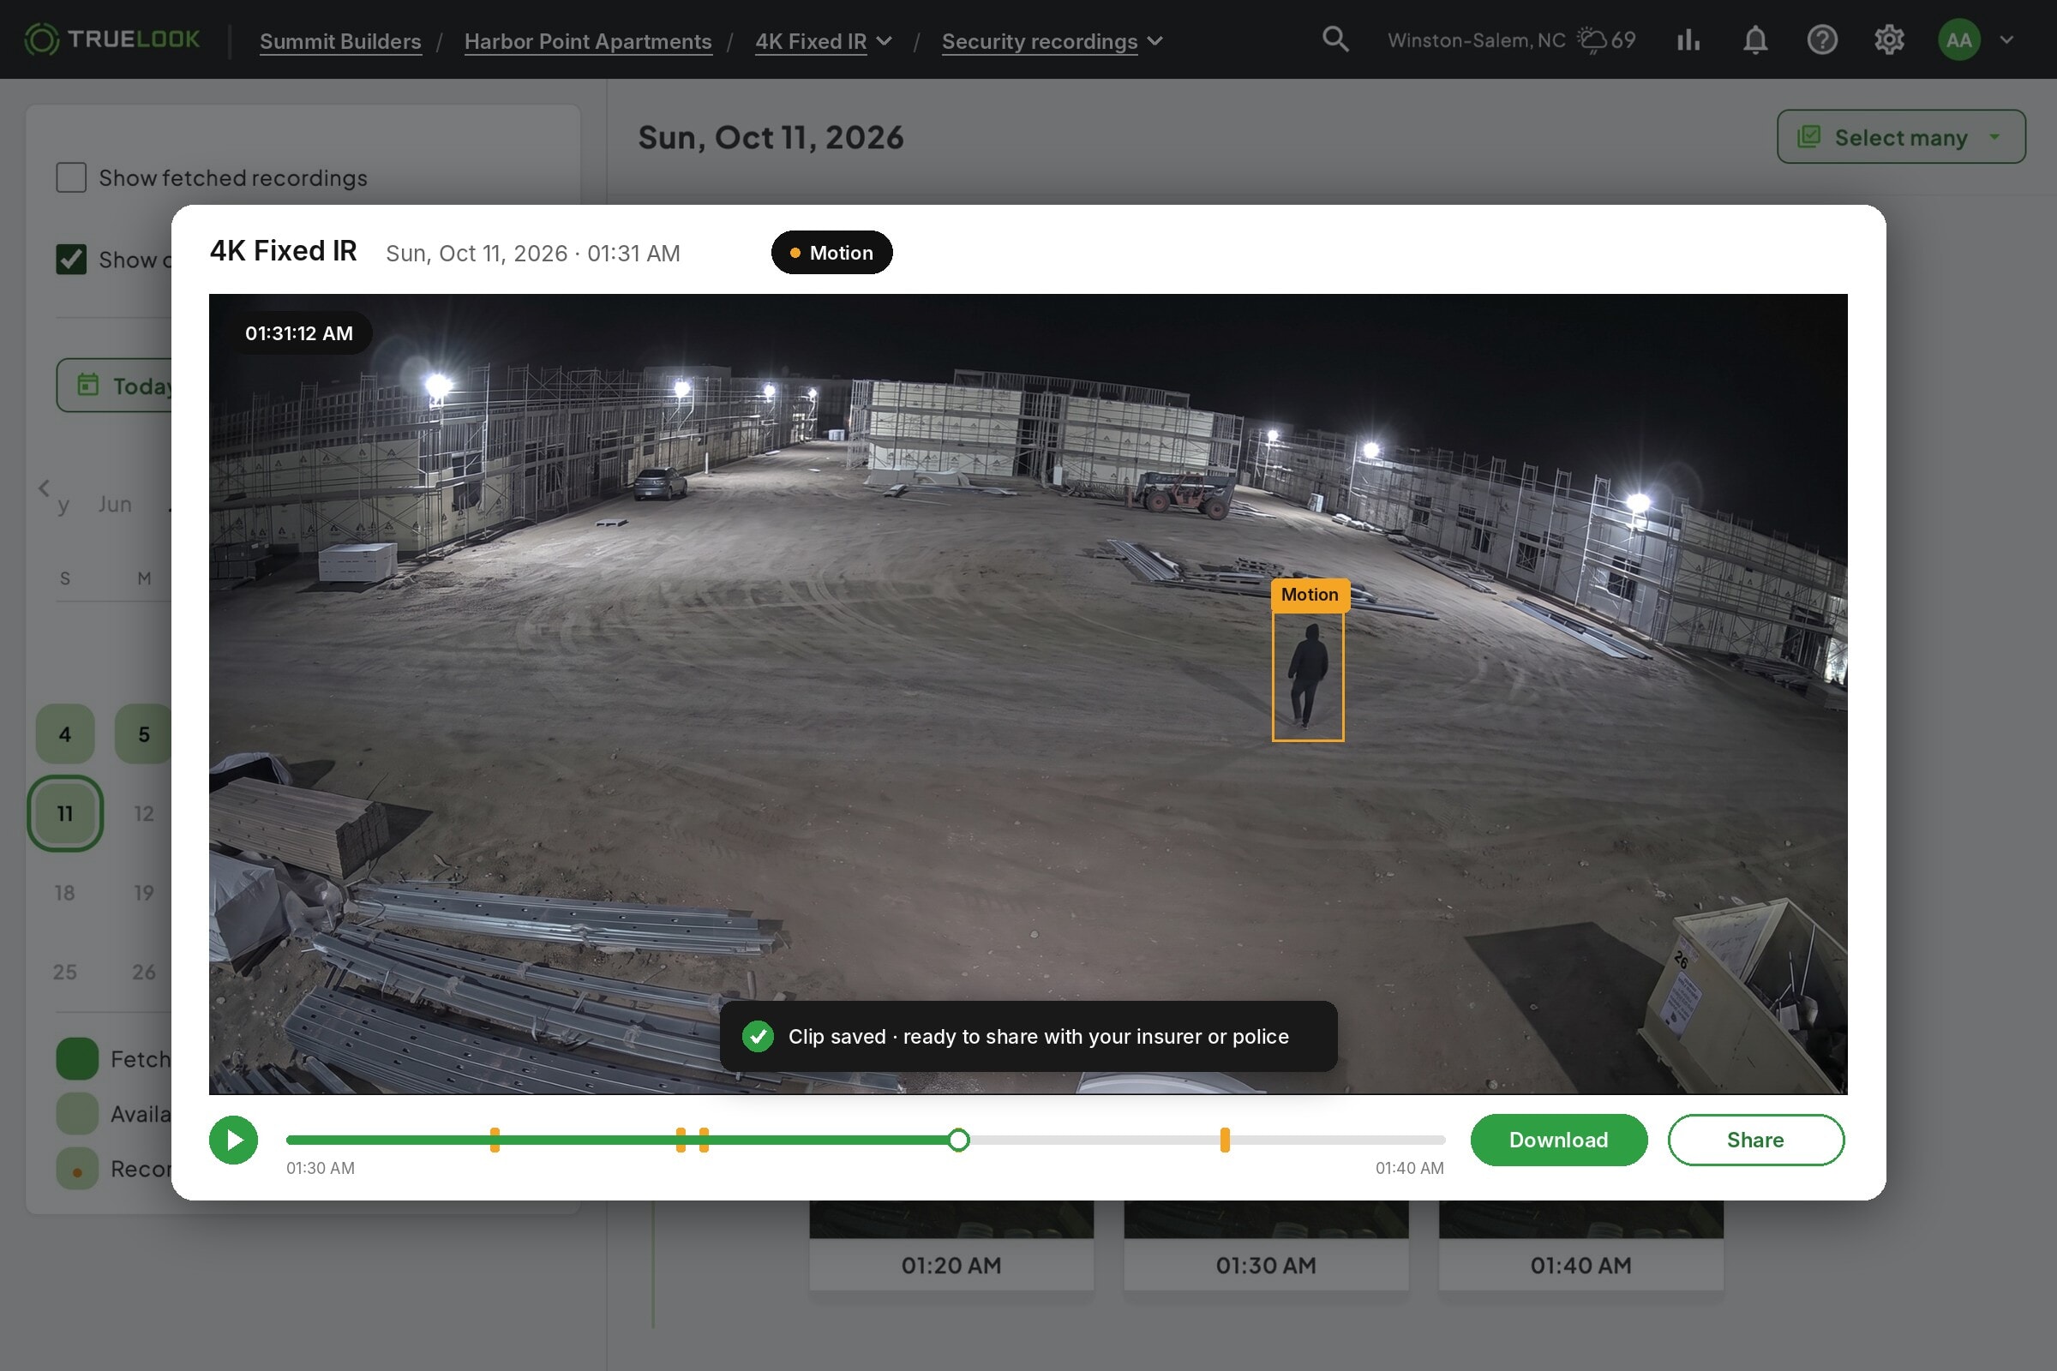
Task: Click the Available legend color swatch
Action: click(x=77, y=1113)
